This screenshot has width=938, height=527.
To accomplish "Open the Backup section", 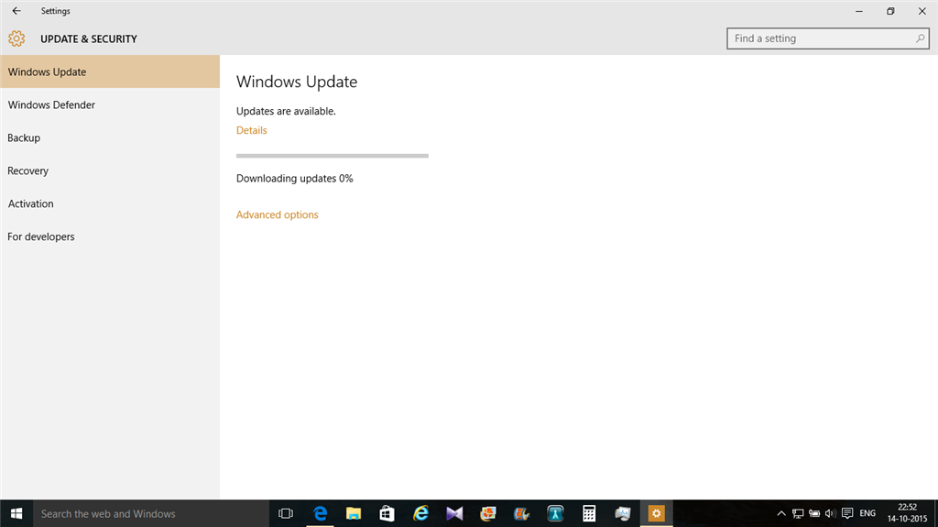I will click(x=110, y=137).
